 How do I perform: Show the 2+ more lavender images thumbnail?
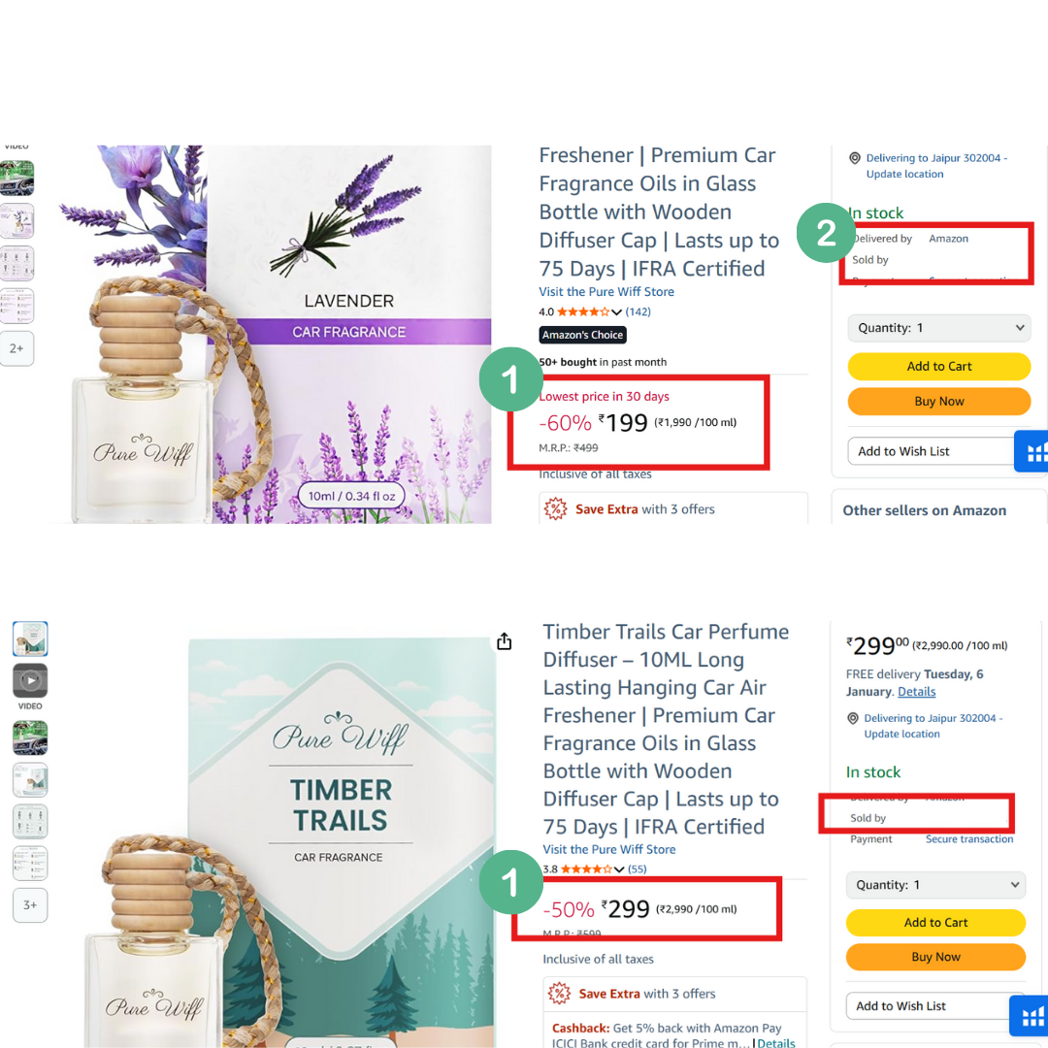(16, 348)
